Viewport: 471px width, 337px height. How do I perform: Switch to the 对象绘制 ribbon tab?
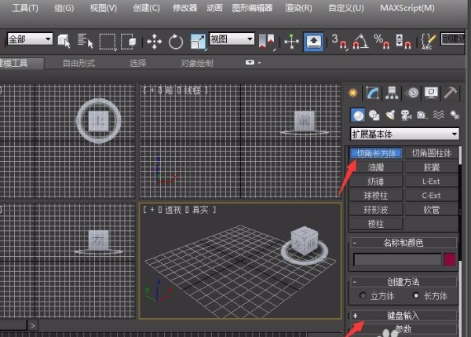(197, 63)
